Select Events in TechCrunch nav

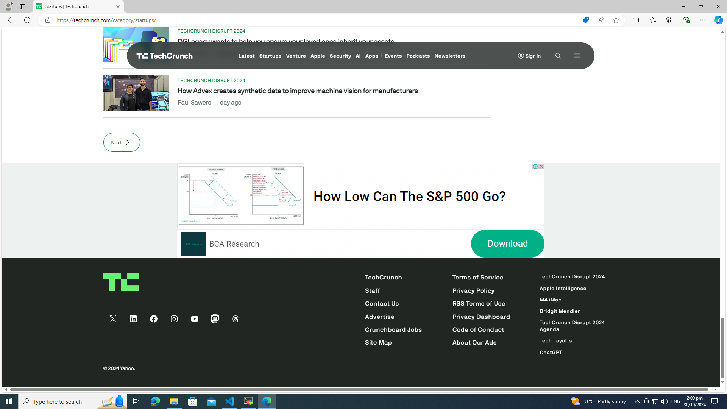[393, 56]
